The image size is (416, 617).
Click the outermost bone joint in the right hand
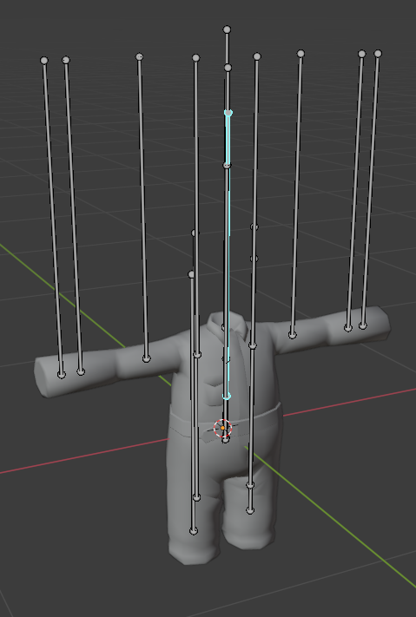point(363,325)
